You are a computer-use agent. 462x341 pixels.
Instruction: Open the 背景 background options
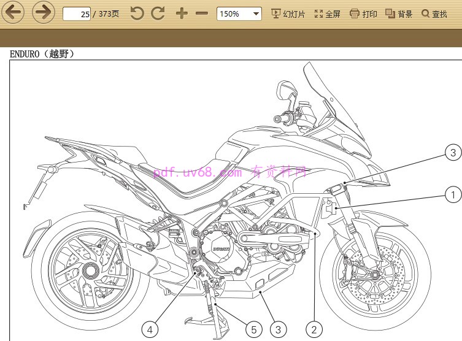[x=399, y=13]
